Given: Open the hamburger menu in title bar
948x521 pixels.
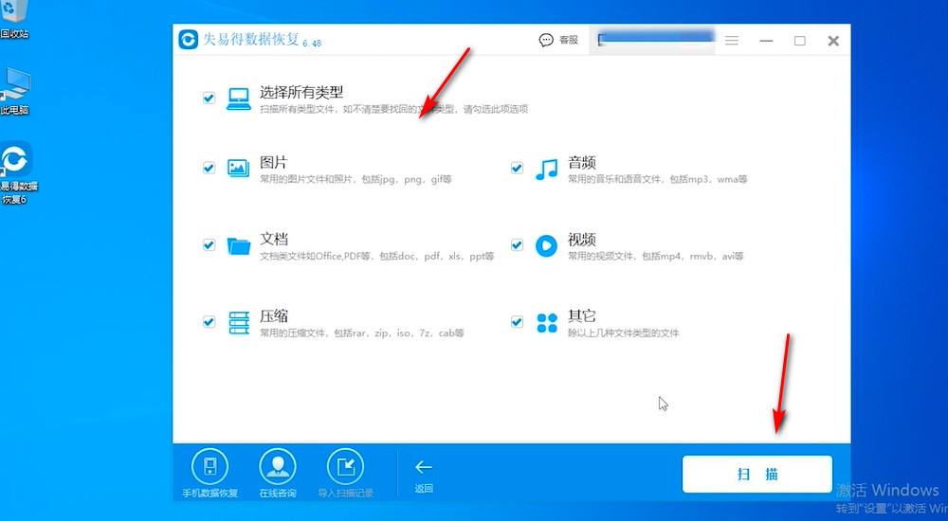Looking at the screenshot, I should tap(732, 41).
